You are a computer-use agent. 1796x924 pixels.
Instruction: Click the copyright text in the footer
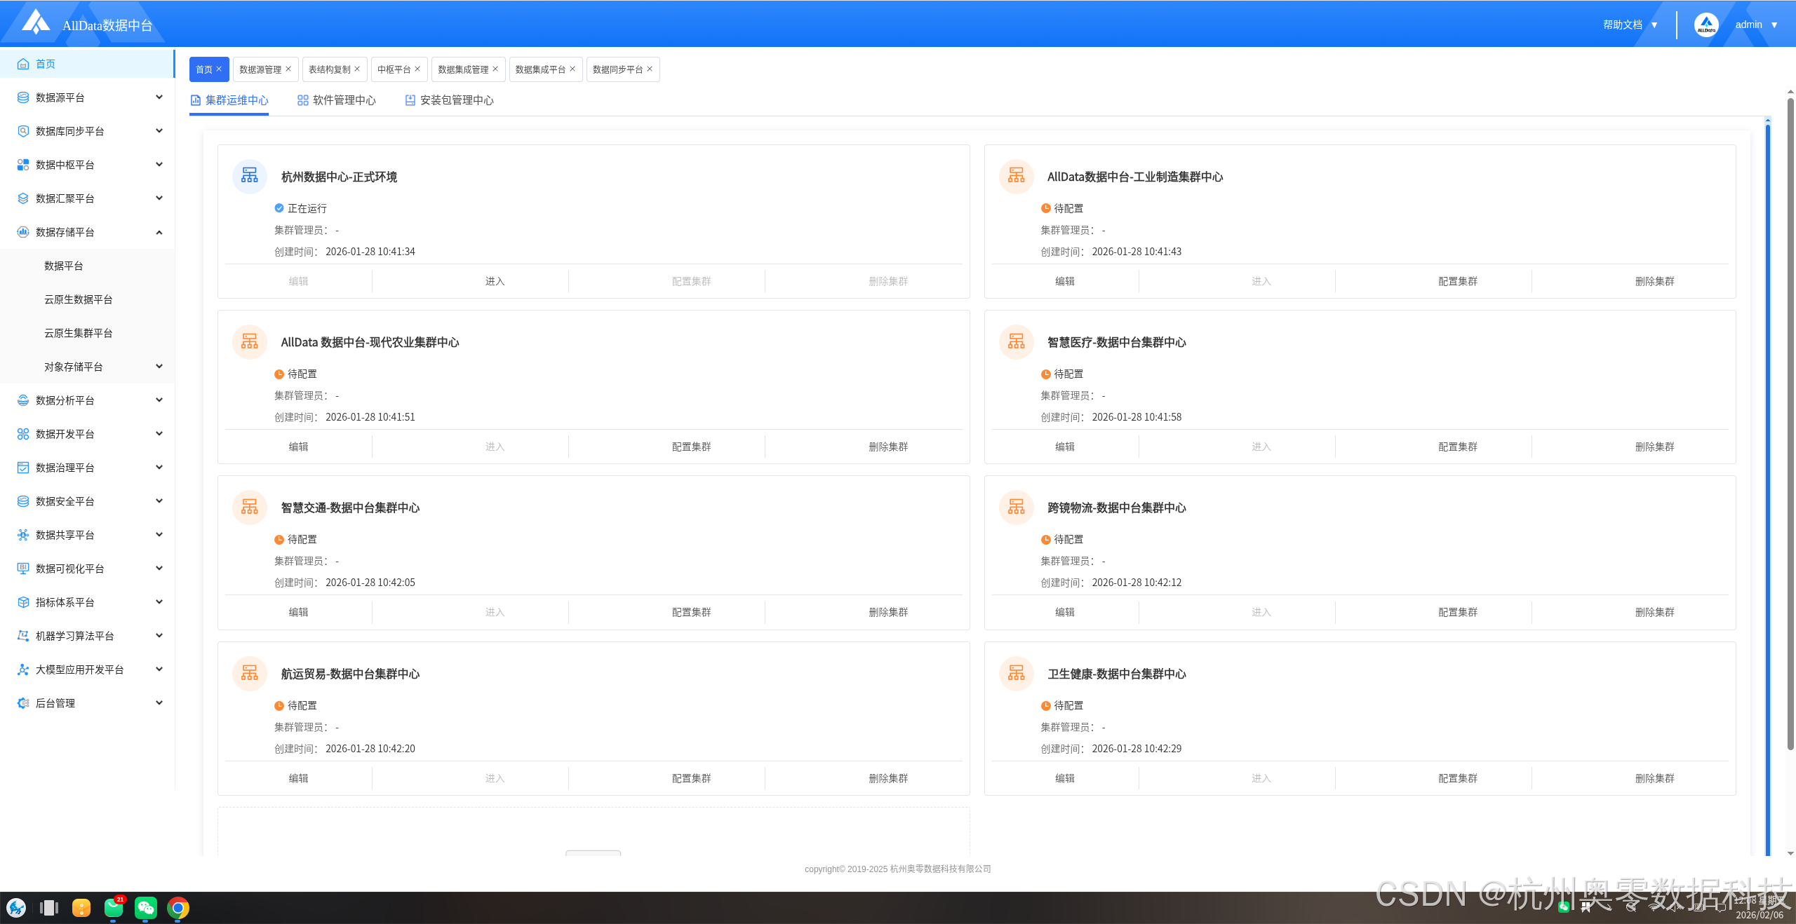898,869
